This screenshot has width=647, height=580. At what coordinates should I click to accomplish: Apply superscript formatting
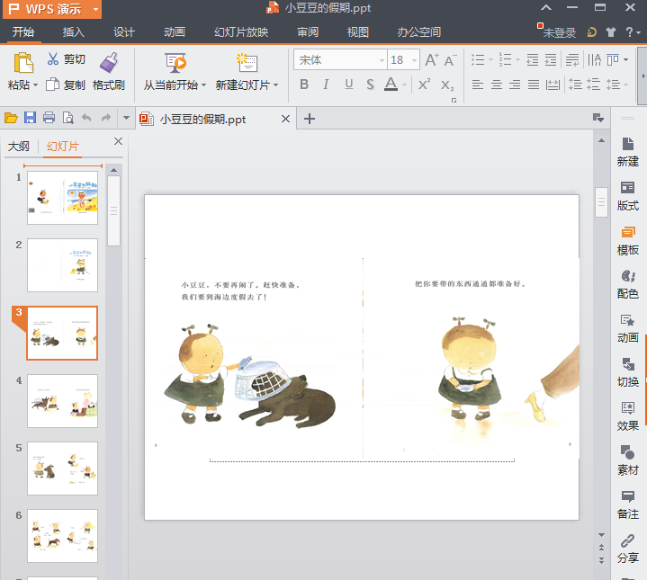pyautogui.click(x=424, y=85)
